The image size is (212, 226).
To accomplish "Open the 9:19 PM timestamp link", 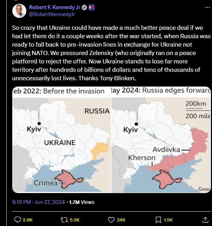I will 21,202.
